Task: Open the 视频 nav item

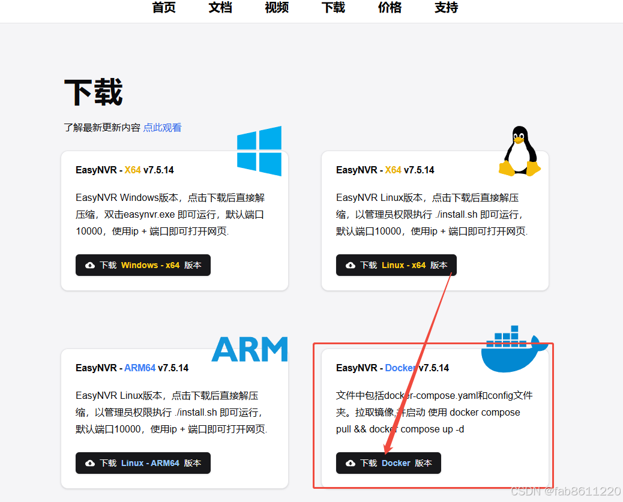Action: tap(277, 8)
